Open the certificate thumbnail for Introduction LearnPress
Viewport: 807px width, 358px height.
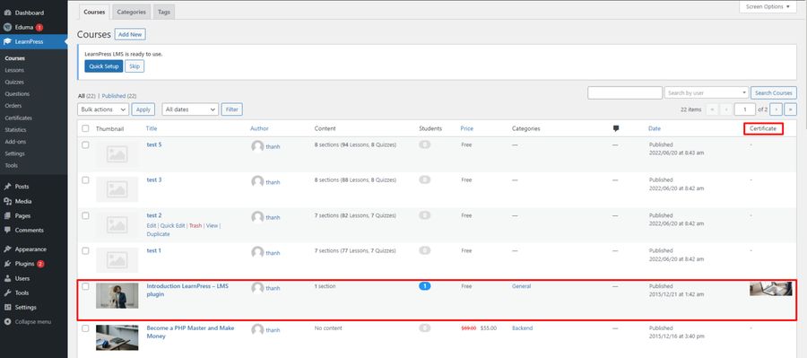[x=770, y=288]
